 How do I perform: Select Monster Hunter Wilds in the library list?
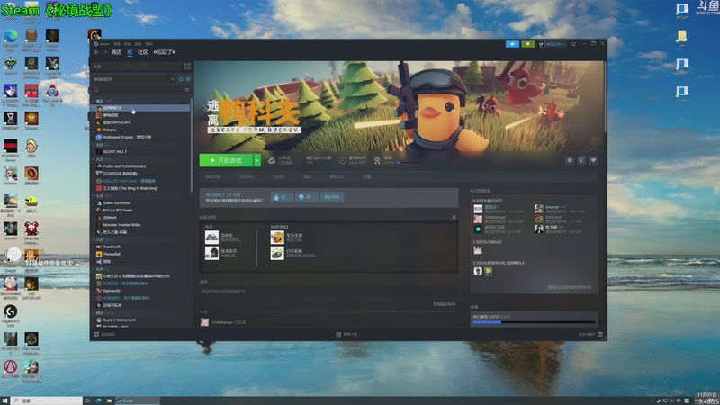[x=140, y=225]
